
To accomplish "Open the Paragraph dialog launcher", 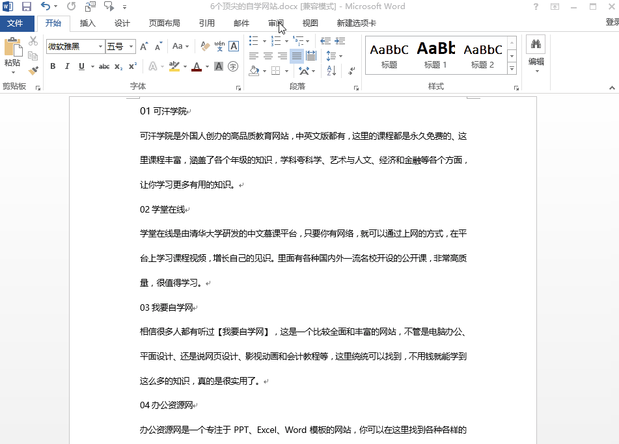I will click(356, 88).
